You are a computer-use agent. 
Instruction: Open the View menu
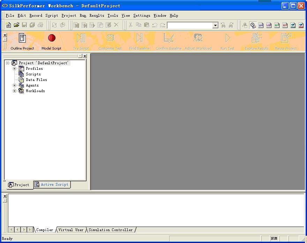(126, 15)
